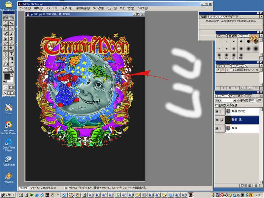
Task: Switch to the パス tab
Action: tap(249, 96)
